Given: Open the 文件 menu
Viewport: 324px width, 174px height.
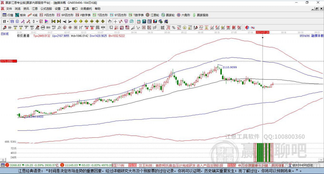Looking at the screenshot, I should click(x=9, y=9).
